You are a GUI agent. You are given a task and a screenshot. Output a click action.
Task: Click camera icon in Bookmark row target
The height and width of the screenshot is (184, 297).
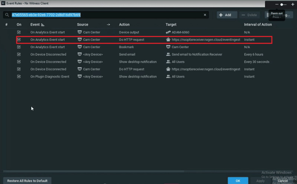click(x=168, y=47)
